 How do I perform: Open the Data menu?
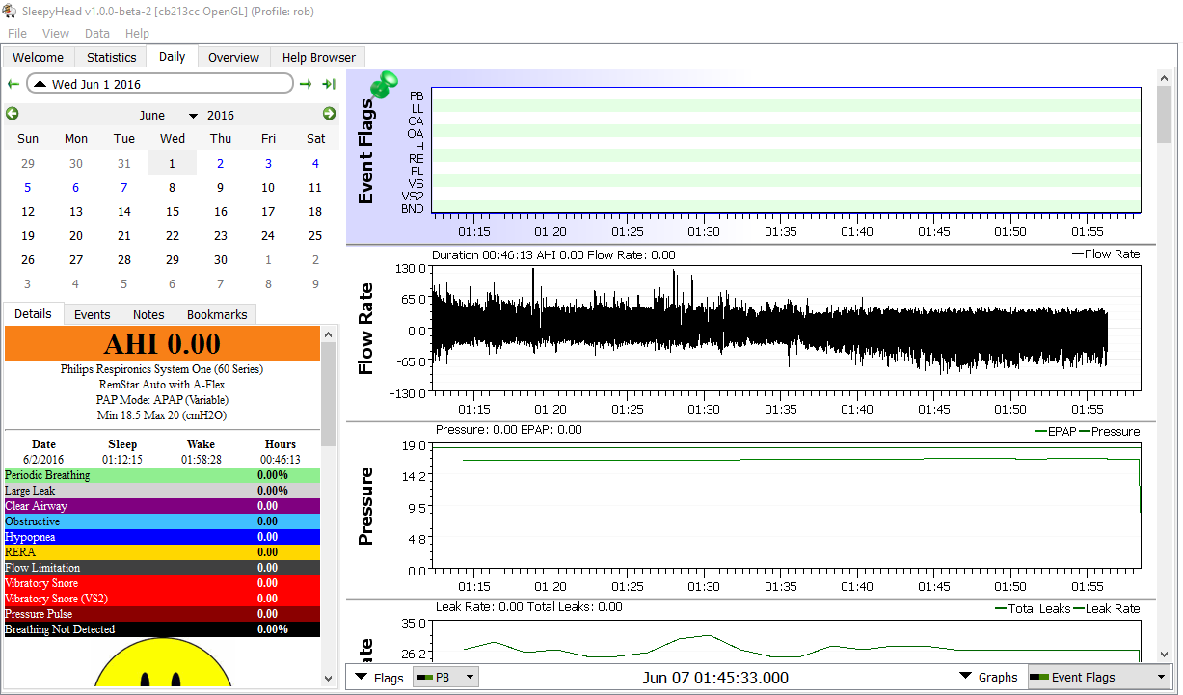(96, 33)
